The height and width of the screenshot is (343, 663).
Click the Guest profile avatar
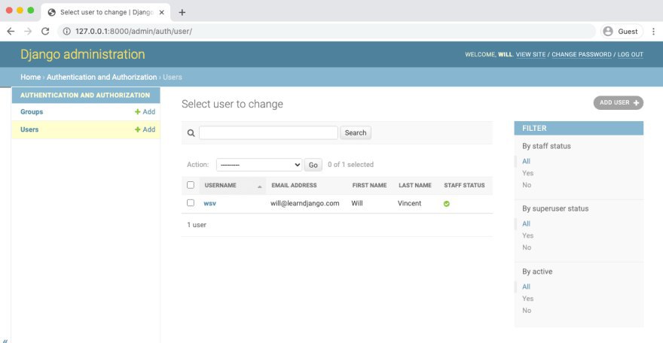[x=608, y=32]
